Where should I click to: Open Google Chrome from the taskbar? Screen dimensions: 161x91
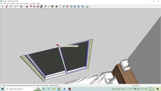tap(59, 89)
